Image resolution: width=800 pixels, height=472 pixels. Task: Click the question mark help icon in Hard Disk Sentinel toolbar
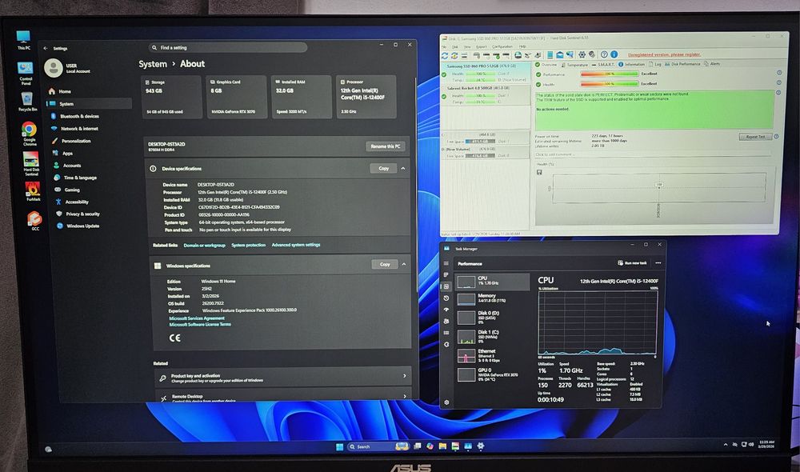pos(604,54)
